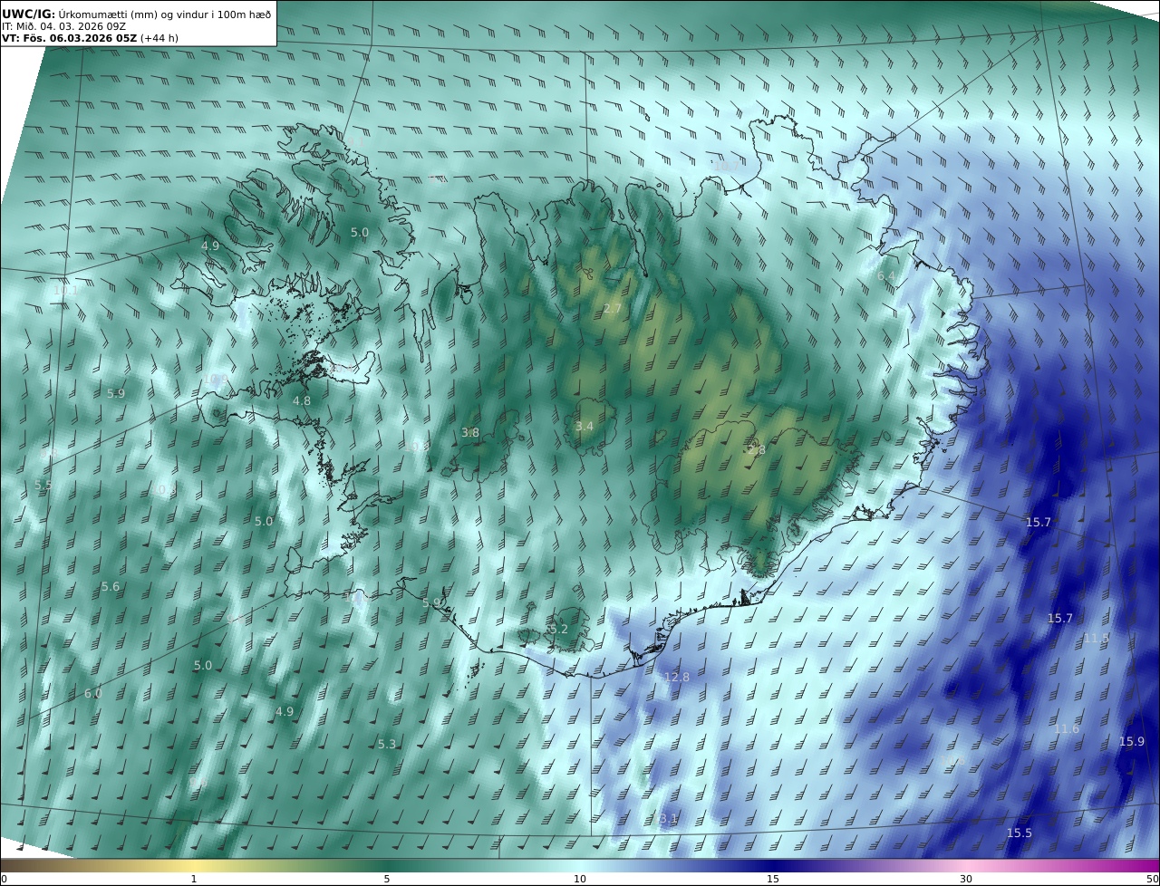Select the 11.5 value label
The width and height of the screenshot is (1160, 886).
coord(1097,638)
